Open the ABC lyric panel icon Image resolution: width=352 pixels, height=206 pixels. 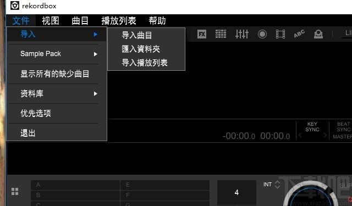point(299,34)
